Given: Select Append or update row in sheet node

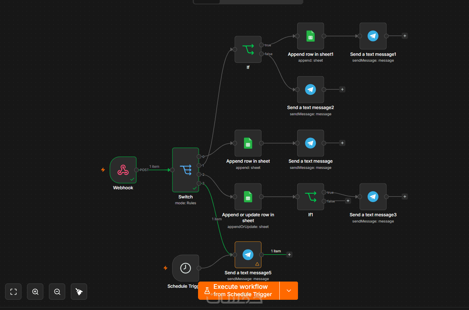Looking at the screenshot, I should (248, 197).
